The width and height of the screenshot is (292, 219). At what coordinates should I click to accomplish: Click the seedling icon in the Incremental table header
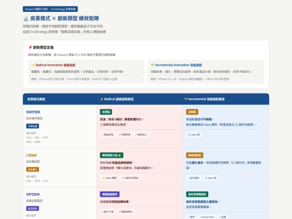tap(185, 99)
